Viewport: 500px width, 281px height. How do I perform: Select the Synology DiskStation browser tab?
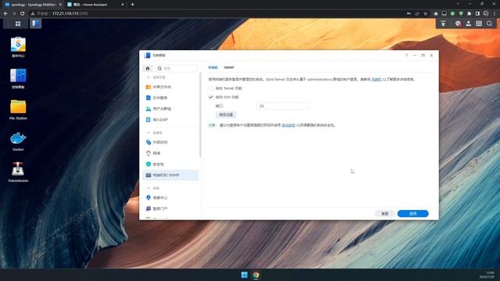[x=33, y=5]
